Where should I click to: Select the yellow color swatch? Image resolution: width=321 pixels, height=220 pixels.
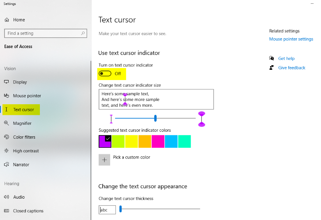(x=132, y=141)
